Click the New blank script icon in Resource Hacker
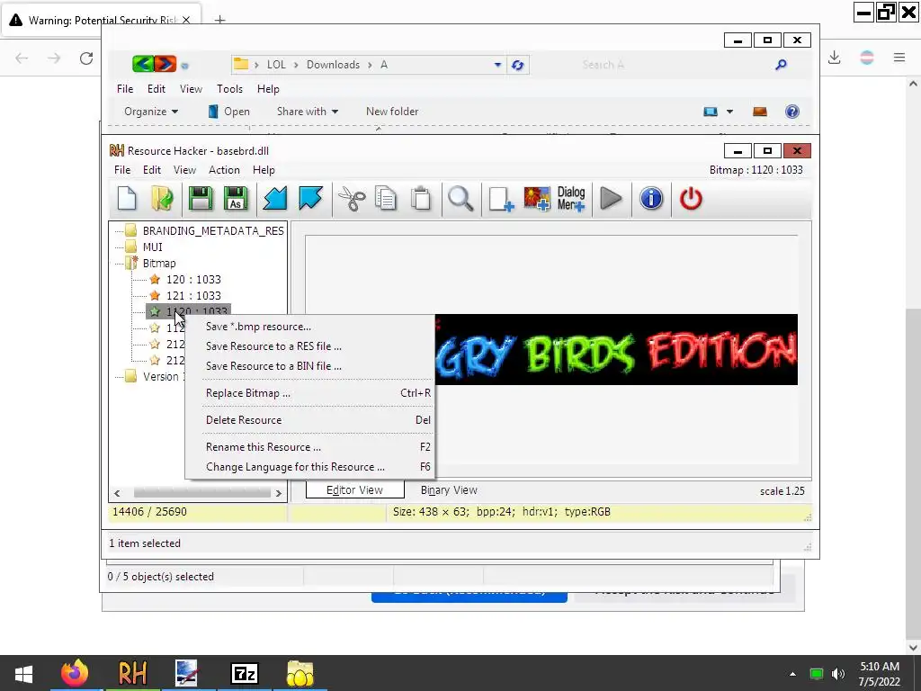 click(x=127, y=199)
